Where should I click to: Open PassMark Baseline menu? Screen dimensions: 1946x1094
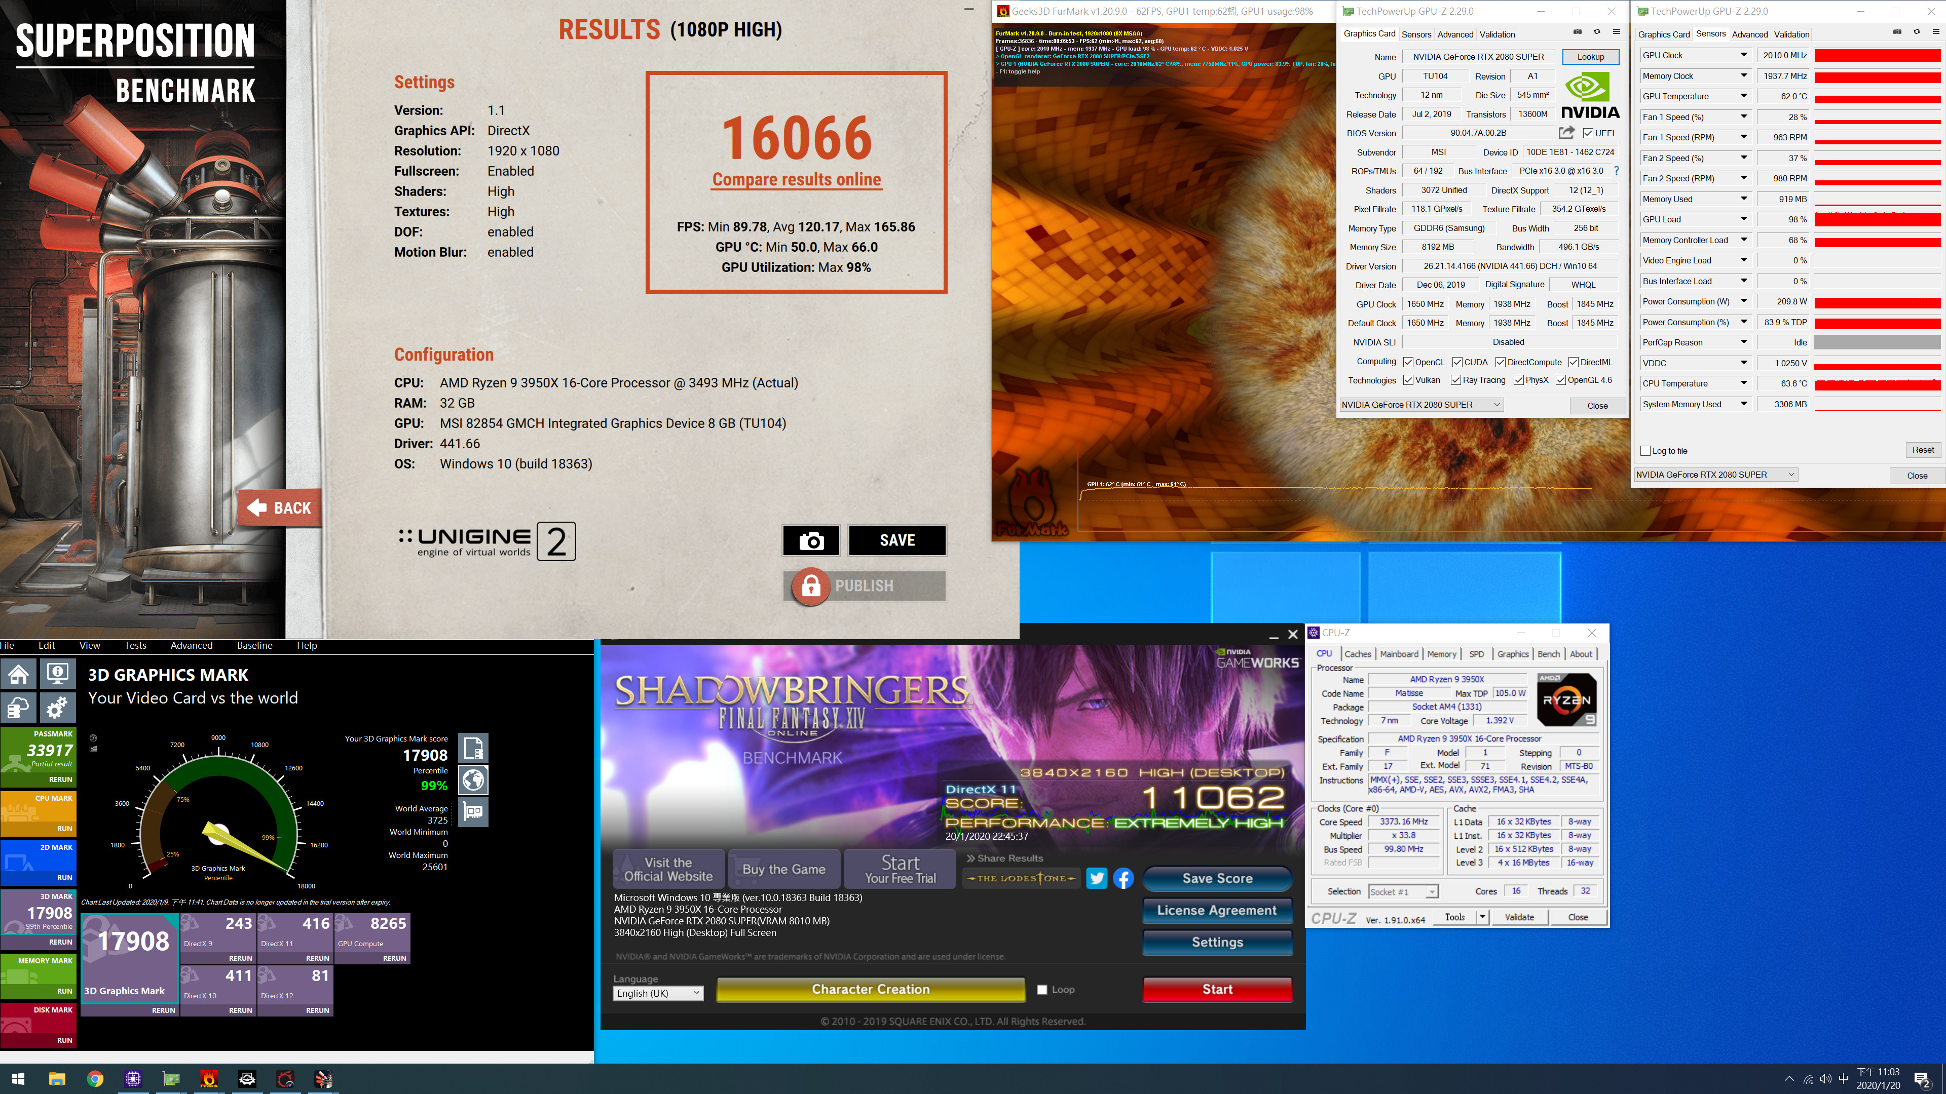254,646
